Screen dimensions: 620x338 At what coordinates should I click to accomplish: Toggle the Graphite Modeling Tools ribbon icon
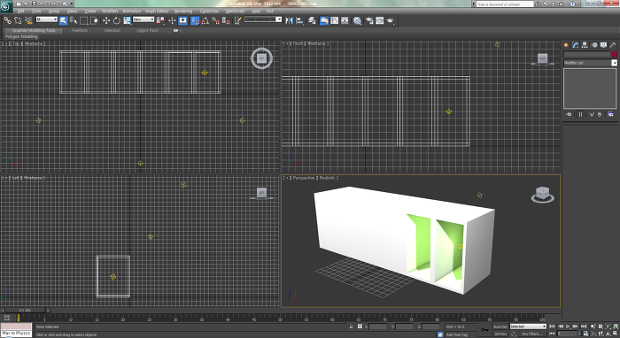pyautogui.click(x=324, y=20)
